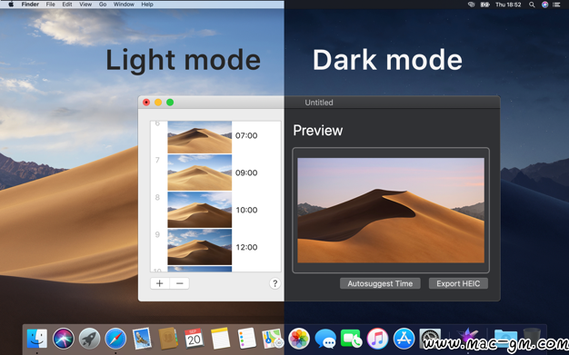Click the Autosuggest Time button
Screen dimensions: 569x355
coord(380,283)
